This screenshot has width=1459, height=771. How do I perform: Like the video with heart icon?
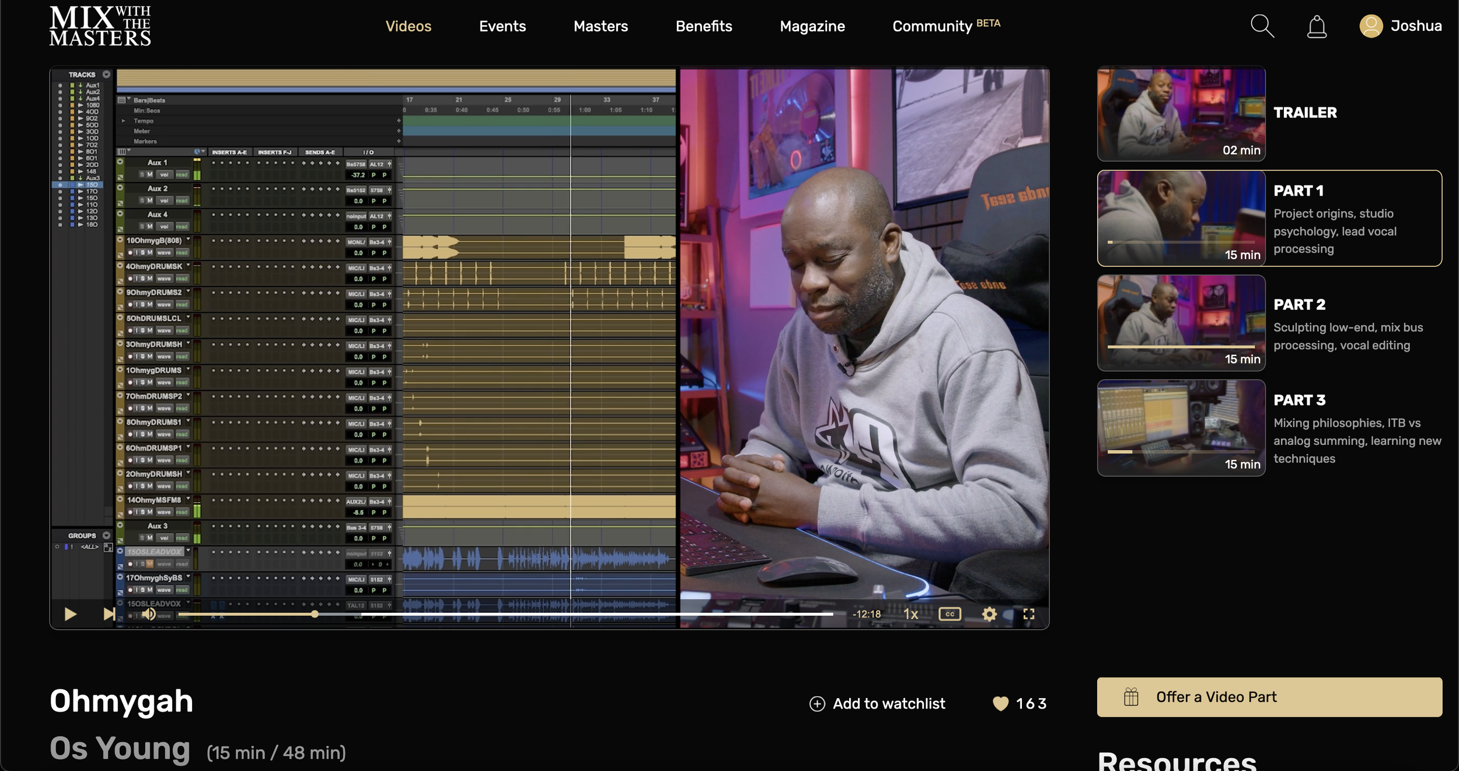pos(1000,704)
